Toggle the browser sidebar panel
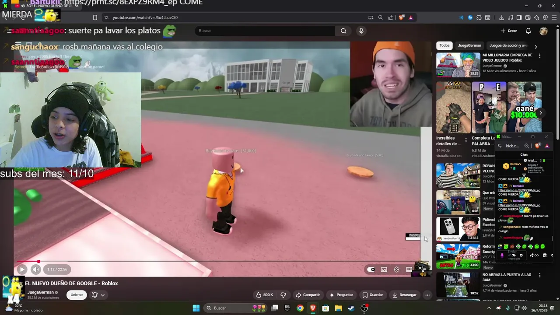Viewport: 560px width, 315px height. [519, 17]
